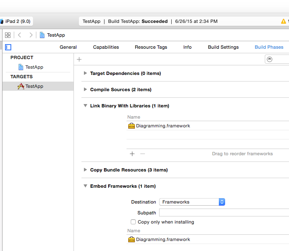Expand Copy Bundle Resources section
Viewport: 289px width, 251px height.
85,170
